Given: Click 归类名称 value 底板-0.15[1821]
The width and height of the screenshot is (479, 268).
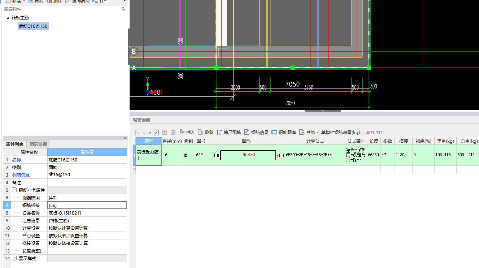Looking at the screenshot, I should pos(87,213).
